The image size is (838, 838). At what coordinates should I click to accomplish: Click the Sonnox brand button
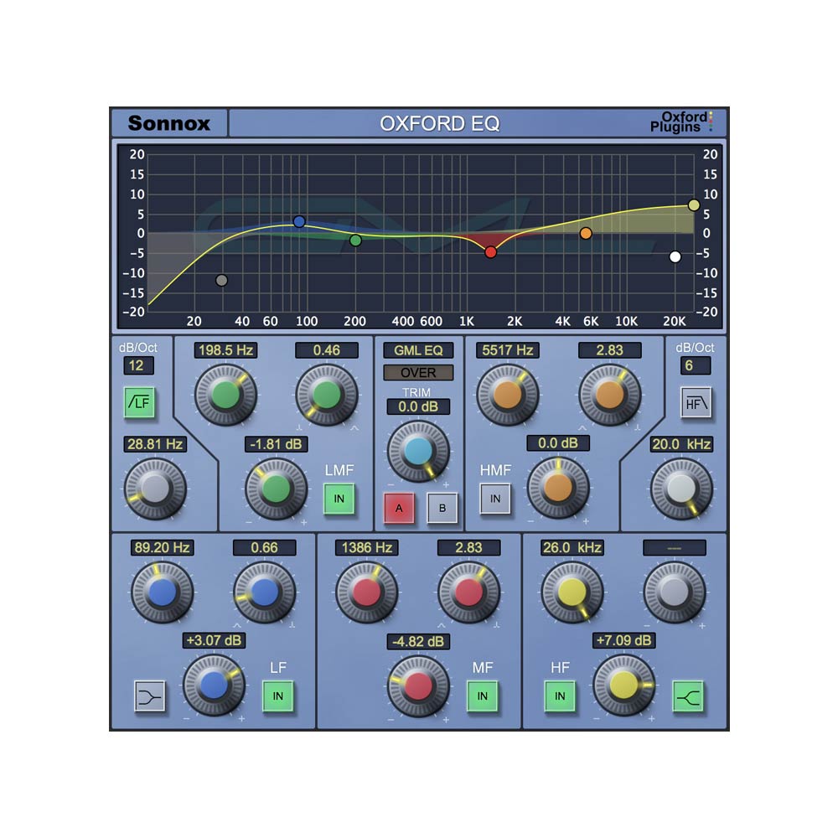pos(169,123)
